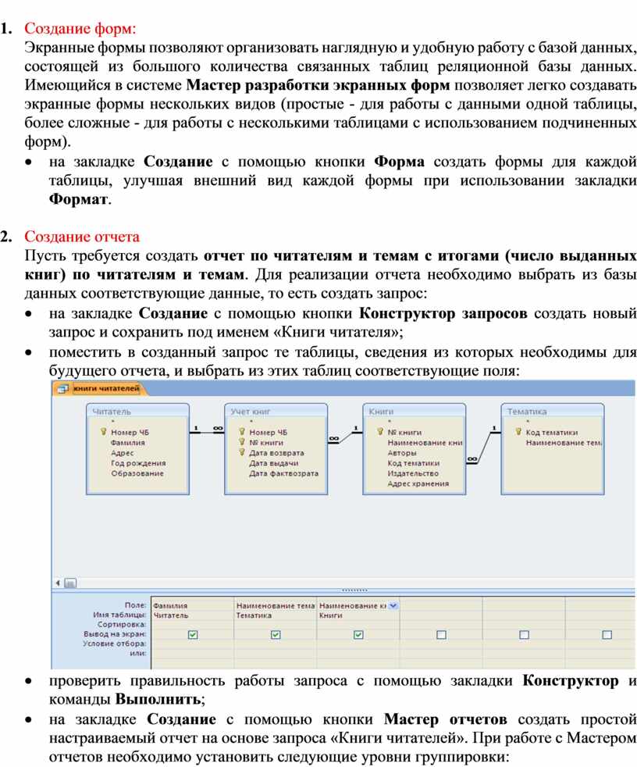Click the key icon beside № книги in Книги table

click(380, 432)
